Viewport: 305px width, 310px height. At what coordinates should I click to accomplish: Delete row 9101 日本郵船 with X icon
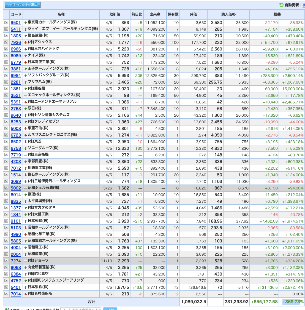coord(6,221)
